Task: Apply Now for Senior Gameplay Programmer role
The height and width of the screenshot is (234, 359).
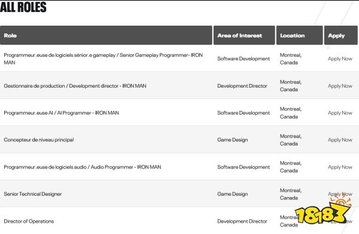Action: [x=340, y=59]
